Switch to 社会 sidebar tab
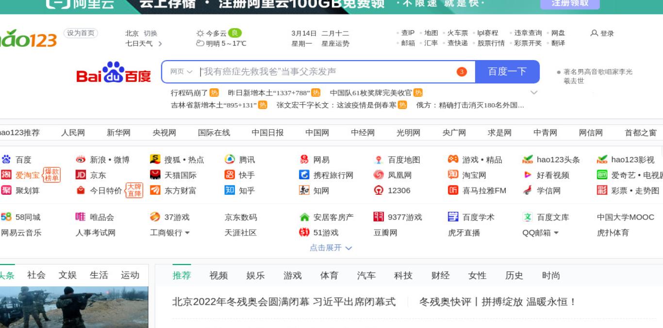The width and height of the screenshot is (663, 328). pos(36,275)
